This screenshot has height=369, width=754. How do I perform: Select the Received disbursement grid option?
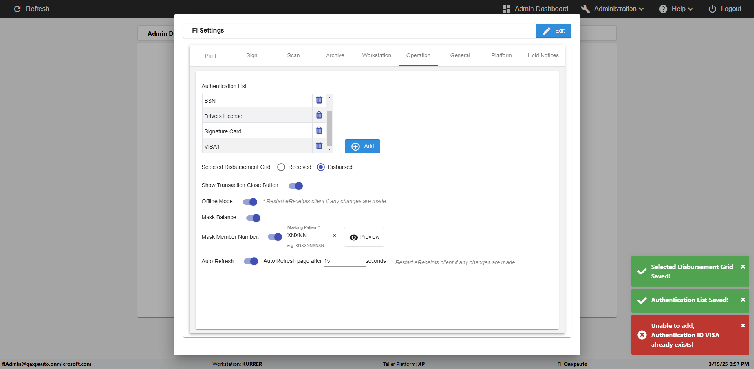click(x=281, y=167)
